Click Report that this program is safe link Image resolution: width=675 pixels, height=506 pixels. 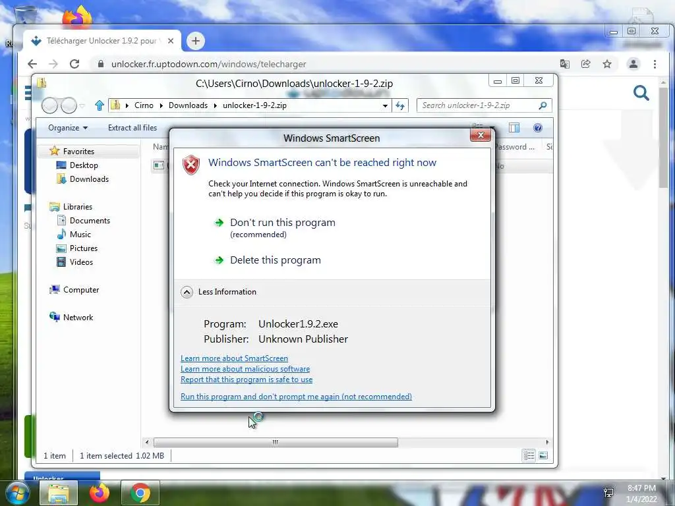[x=247, y=379]
